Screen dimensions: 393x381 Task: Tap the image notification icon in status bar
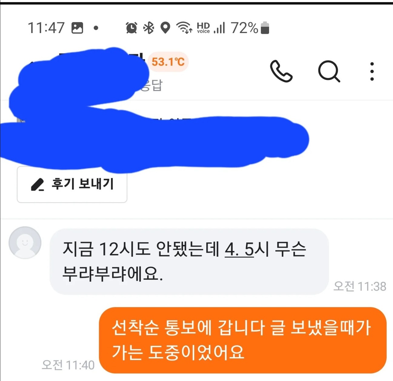tap(77, 28)
